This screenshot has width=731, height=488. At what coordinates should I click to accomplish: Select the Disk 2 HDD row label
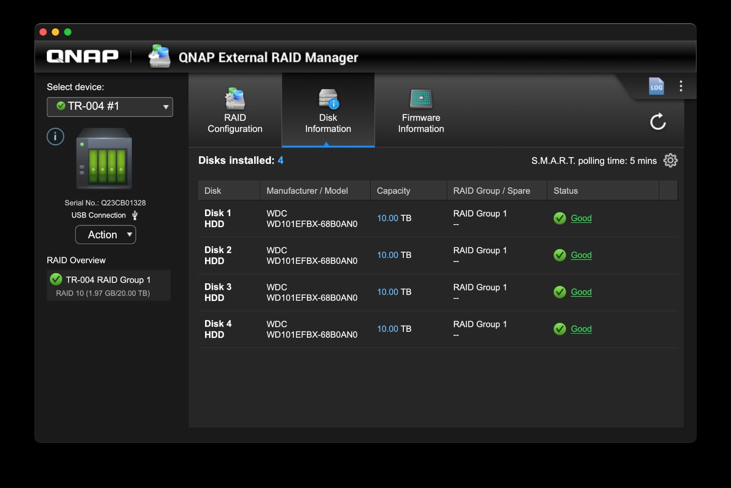coord(218,255)
